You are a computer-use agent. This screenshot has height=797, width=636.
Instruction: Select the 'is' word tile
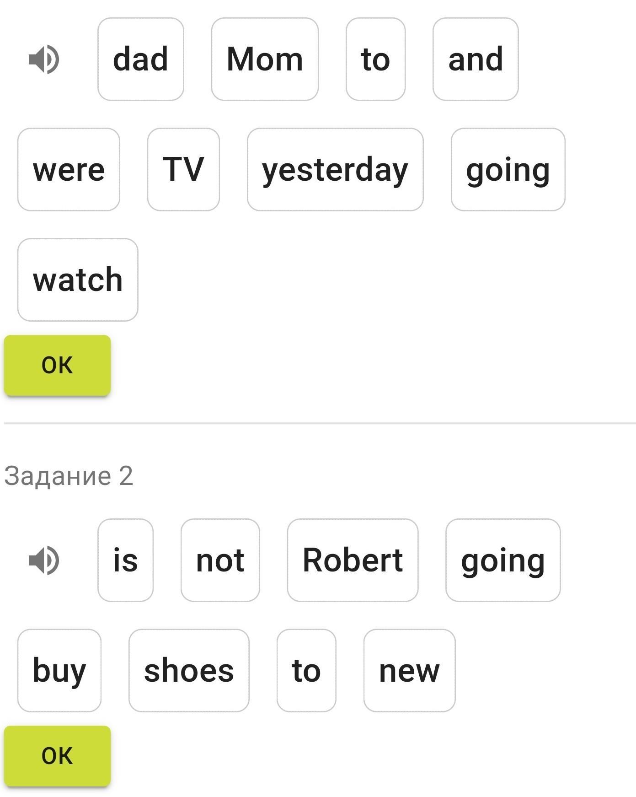point(125,560)
